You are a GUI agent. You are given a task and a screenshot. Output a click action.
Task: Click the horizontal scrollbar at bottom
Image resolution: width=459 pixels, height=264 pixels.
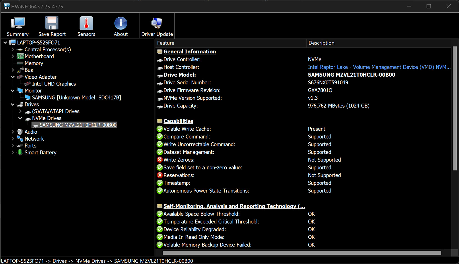pos(302,253)
